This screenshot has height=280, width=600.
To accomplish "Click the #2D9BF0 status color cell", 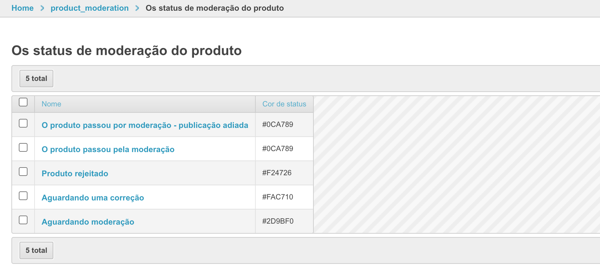I will point(278,221).
